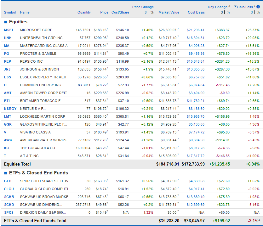Screen dimensions: 263x226
Task: Switch Gain/Loss to percent view
Action: click(x=258, y=12)
